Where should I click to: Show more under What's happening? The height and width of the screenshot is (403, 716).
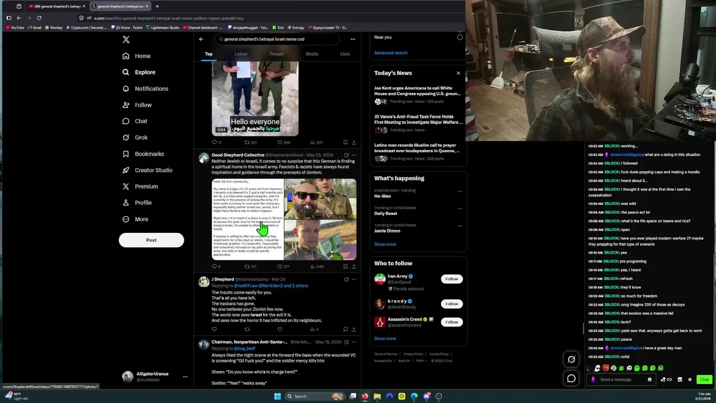[x=385, y=245]
